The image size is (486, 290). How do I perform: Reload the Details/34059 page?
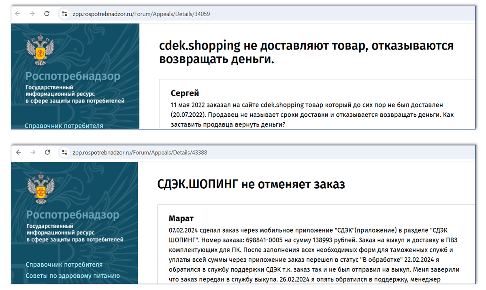(47, 14)
